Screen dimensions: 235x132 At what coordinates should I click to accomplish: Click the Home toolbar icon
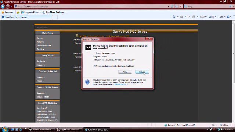174,17
